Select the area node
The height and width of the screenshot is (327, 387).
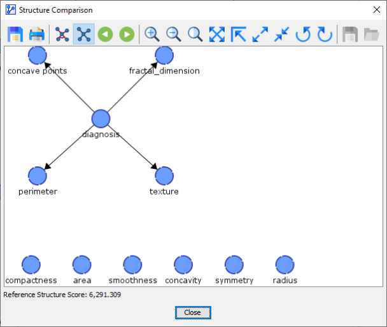[82, 265]
